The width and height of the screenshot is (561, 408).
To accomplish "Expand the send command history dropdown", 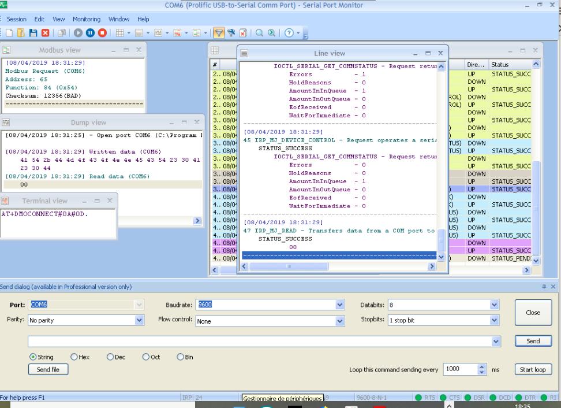I will pos(496,342).
